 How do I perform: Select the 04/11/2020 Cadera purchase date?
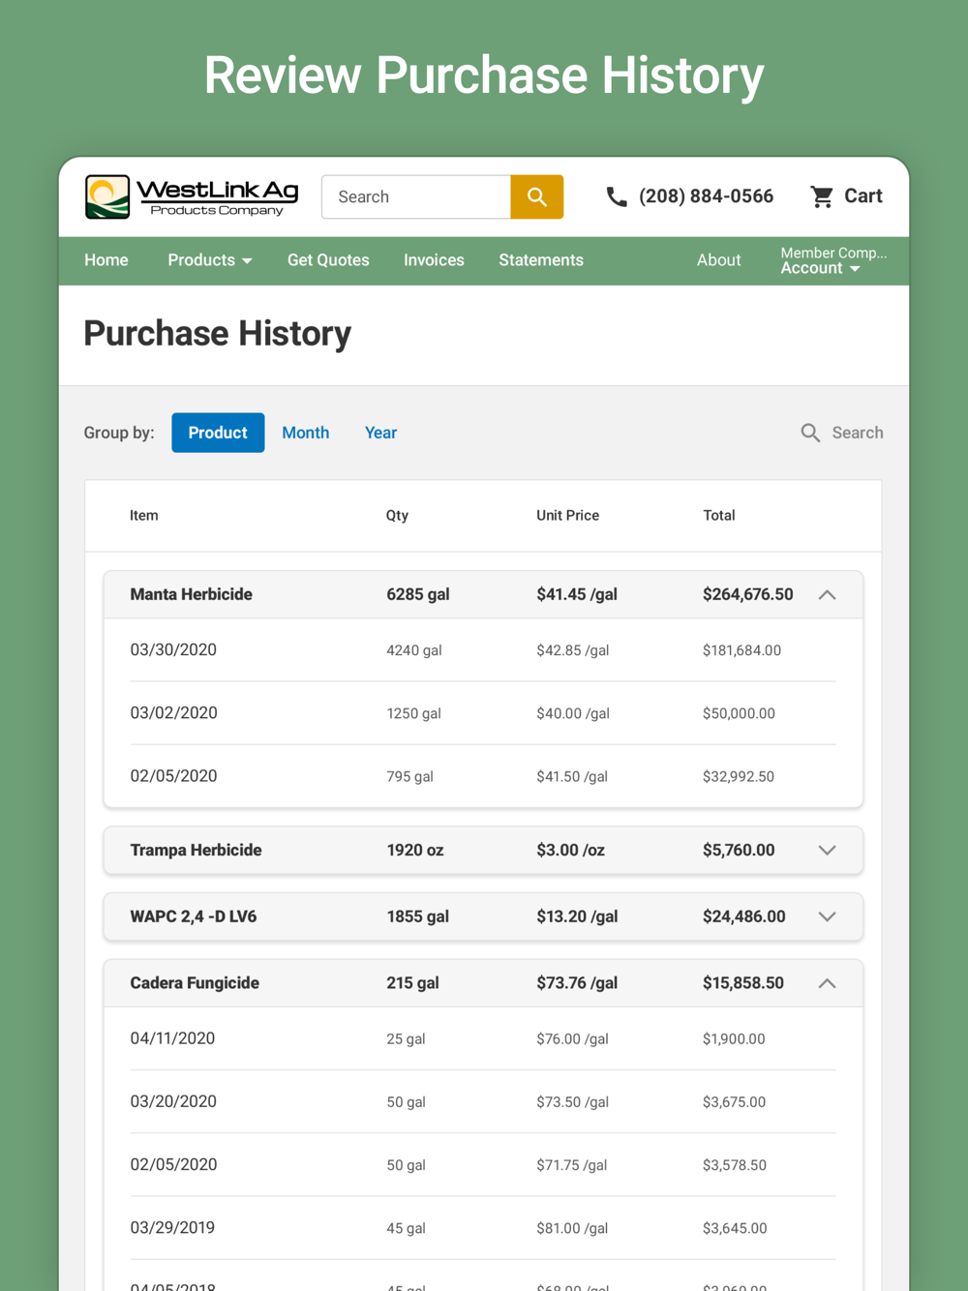click(x=172, y=1038)
